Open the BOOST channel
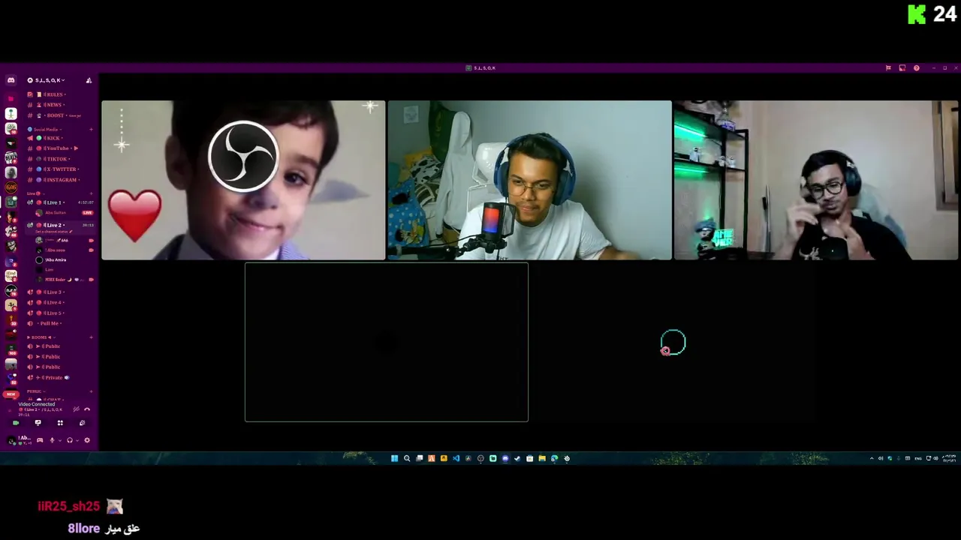961x540 pixels. pyautogui.click(x=59, y=115)
